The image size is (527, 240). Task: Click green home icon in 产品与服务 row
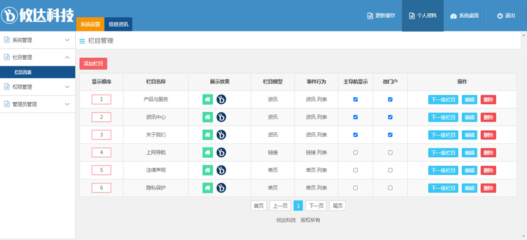coord(208,99)
